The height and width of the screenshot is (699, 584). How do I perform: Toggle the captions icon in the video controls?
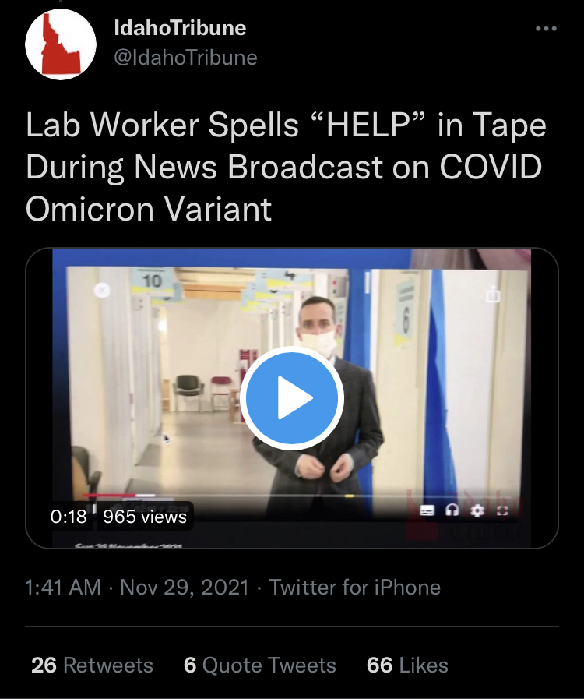427,510
